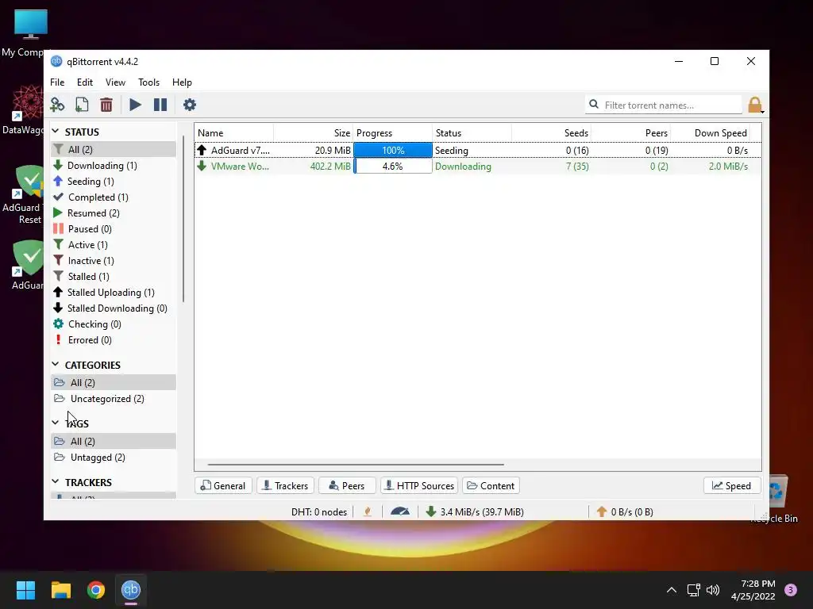Sort by the Name column header
This screenshot has width=813, height=609.
(x=234, y=133)
